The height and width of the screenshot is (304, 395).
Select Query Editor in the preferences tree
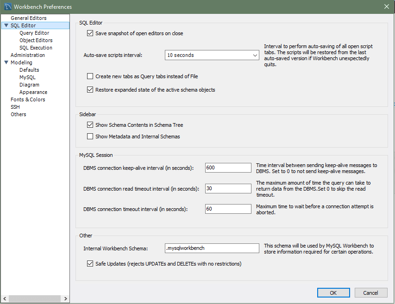point(34,33)
